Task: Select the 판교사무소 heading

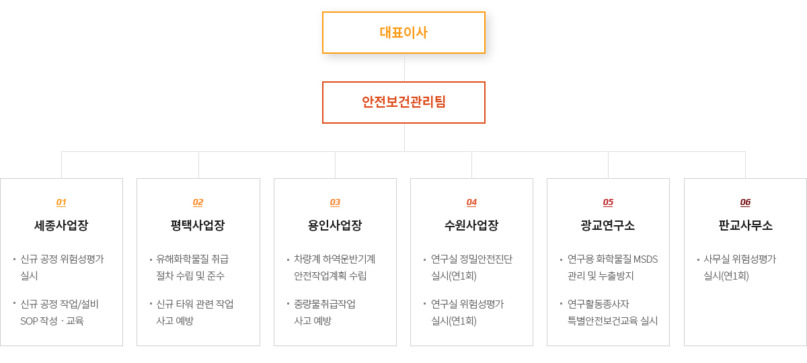Action: point(745,225)
